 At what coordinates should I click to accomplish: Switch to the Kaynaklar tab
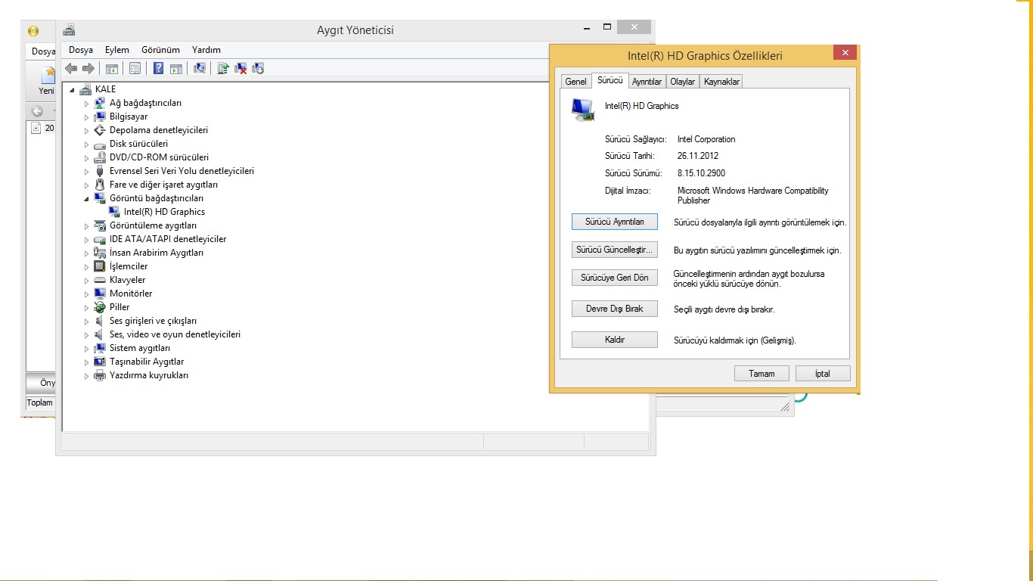[x=721, y=82]
